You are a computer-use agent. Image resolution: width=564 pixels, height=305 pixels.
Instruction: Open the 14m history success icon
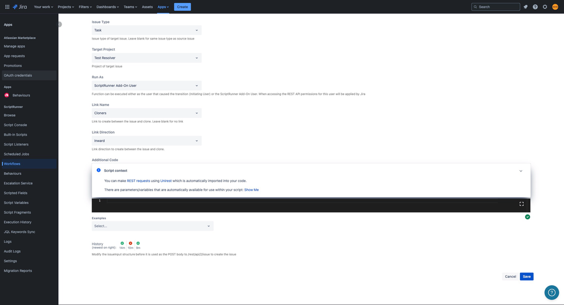coord(122,244)
